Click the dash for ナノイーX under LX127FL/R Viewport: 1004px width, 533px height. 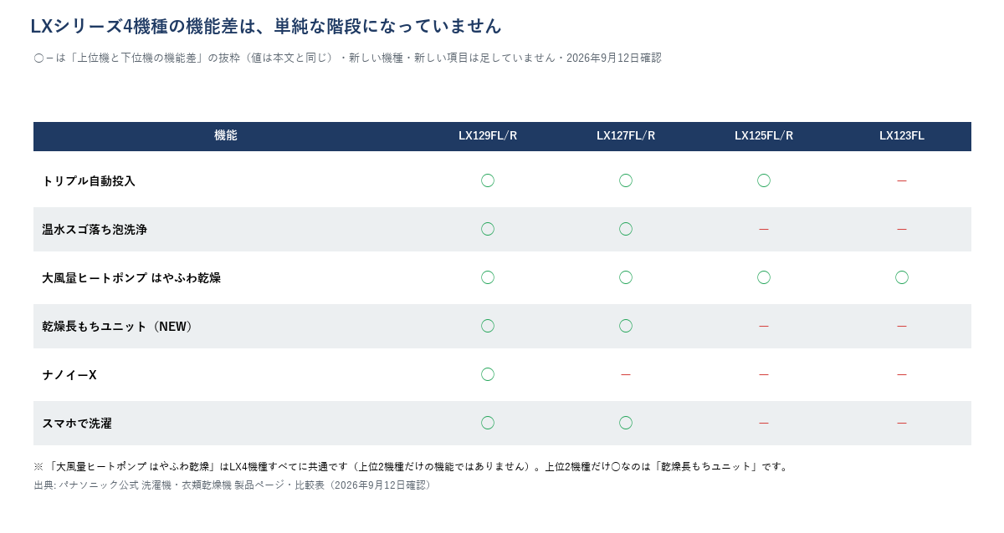626,374
